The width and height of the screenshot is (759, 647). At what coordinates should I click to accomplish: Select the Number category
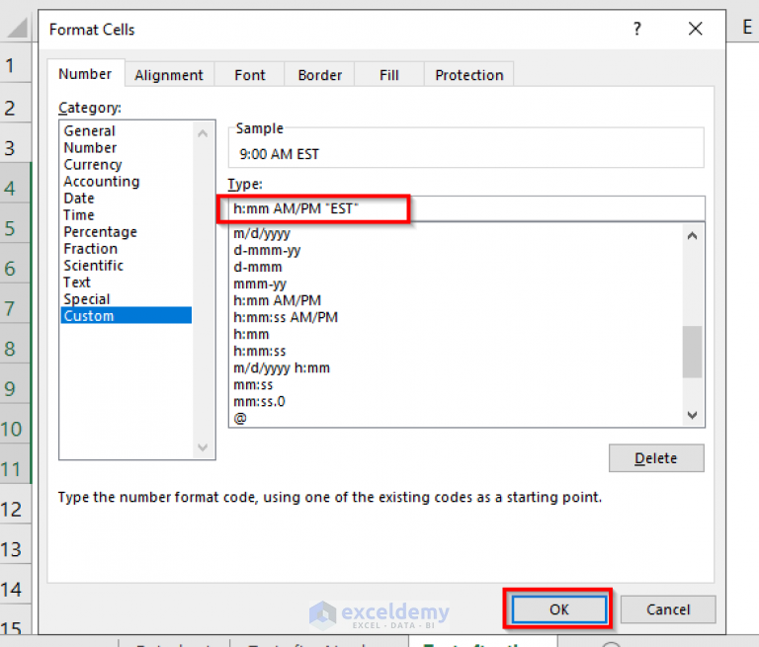pos(126,147)
